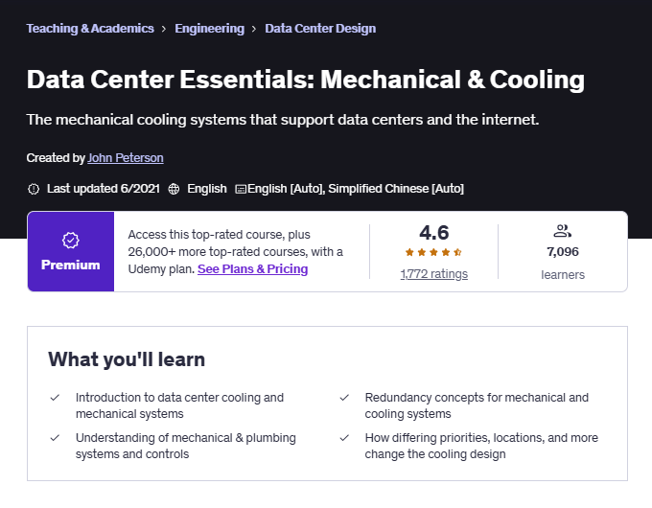Go to the Engineering breadcrumb category
This screenshot has width=652, height=508.
[x=209, y=29]
